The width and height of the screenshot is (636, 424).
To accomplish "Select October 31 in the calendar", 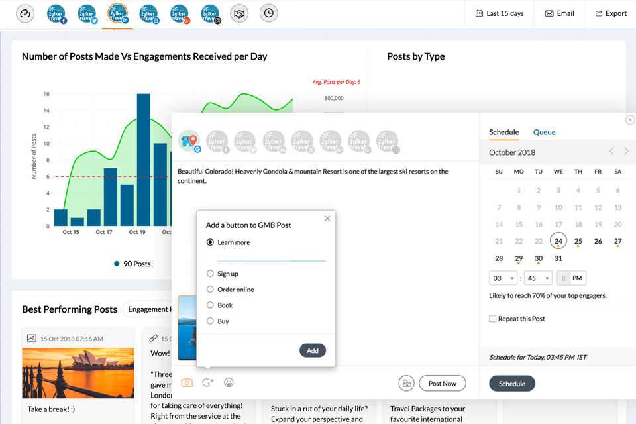I will point(558,258).
